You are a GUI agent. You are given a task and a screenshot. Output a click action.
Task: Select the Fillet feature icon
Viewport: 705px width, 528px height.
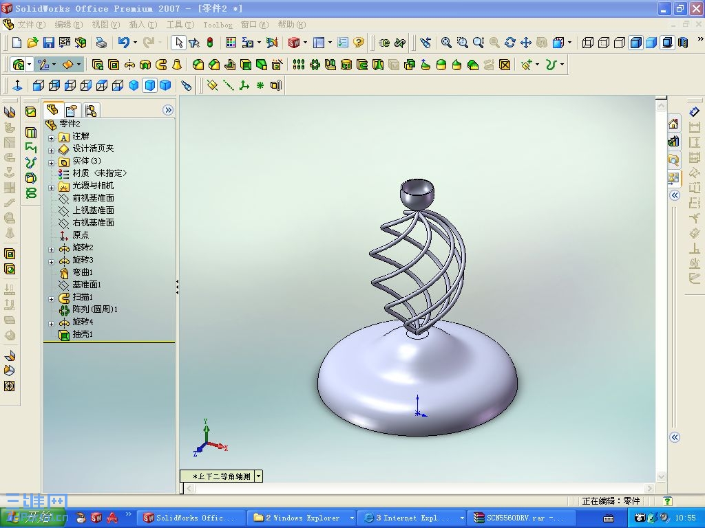point(198,65)
